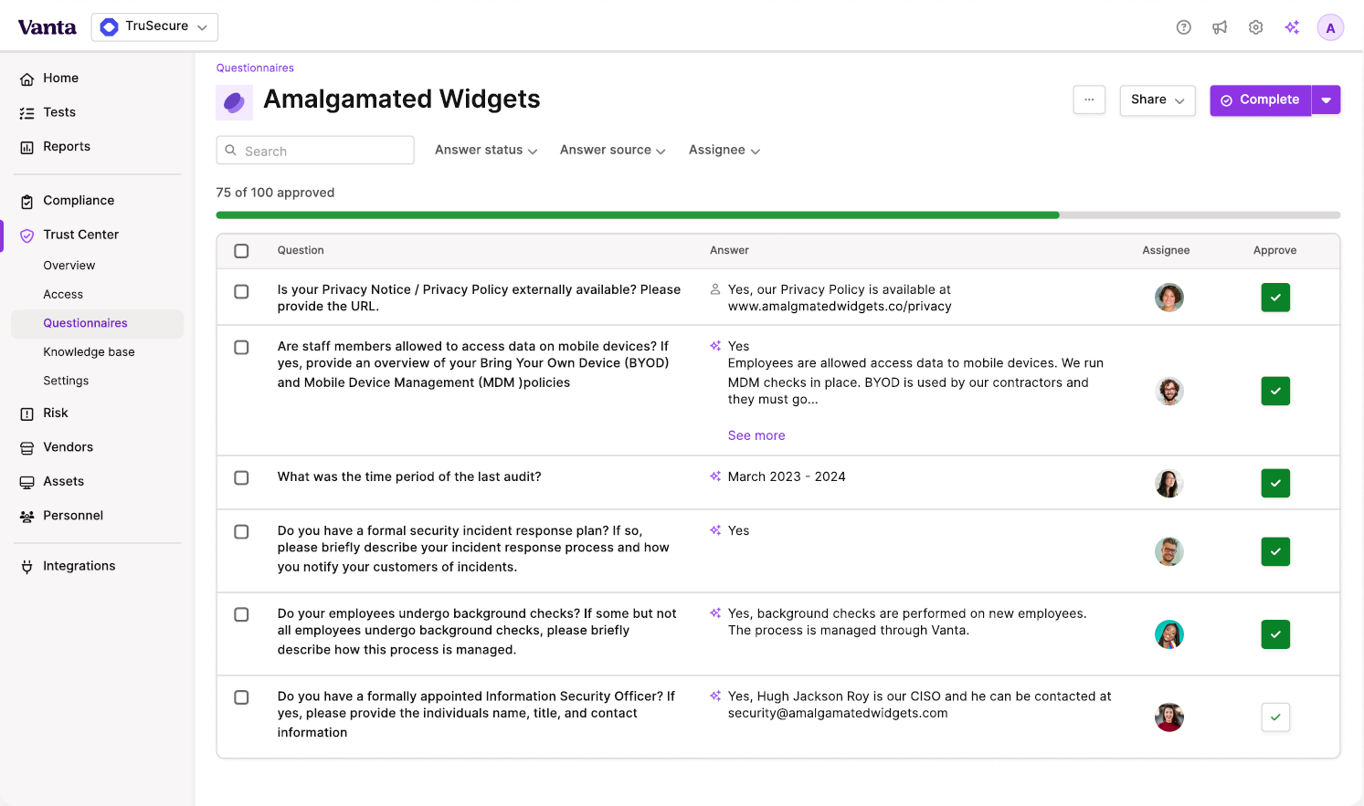Viewport: 1364px width, 806px height.
Task: Approve the Information Security Officer answer
Action: point(1275,717)
